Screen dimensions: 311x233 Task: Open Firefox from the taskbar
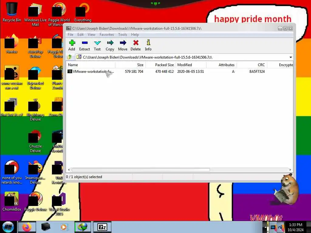coord(27,227)
